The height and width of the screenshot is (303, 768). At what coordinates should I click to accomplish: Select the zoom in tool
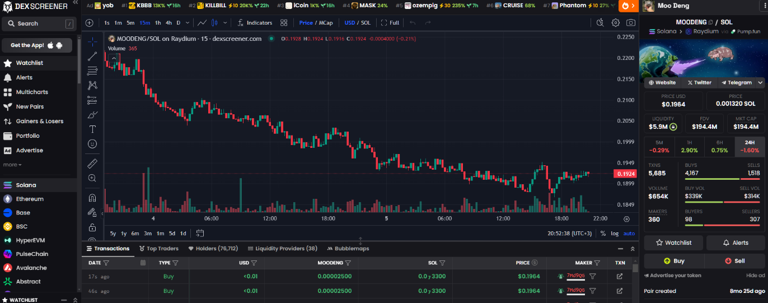[x=92, y=178]
